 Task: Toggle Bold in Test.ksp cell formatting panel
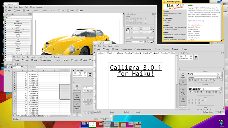point(84,91)
